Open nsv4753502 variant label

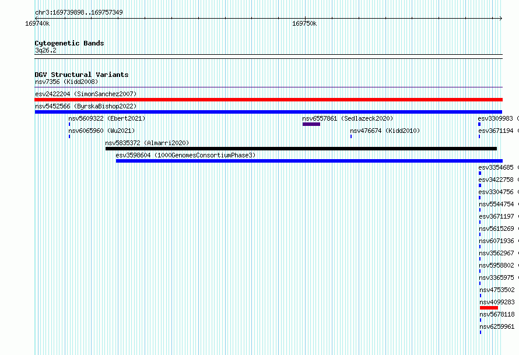coord(497,290)
